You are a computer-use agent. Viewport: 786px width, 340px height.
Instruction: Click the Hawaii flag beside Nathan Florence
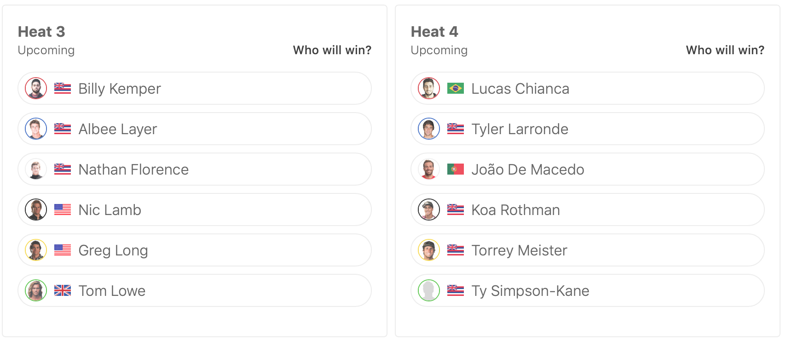click(63, 169)
